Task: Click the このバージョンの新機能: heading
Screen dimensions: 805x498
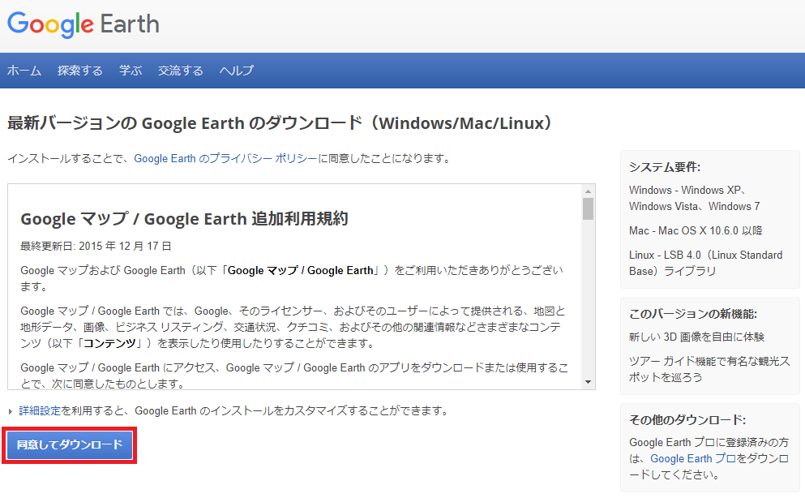Action: [693, 314]
